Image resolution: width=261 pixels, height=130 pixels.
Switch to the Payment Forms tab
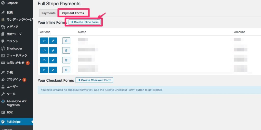pos(73,13)
